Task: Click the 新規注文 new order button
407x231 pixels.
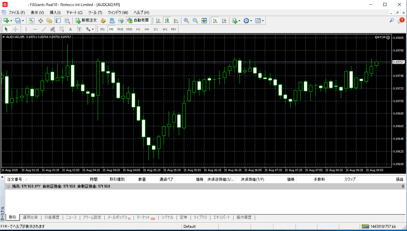Action: click(86, 20)
